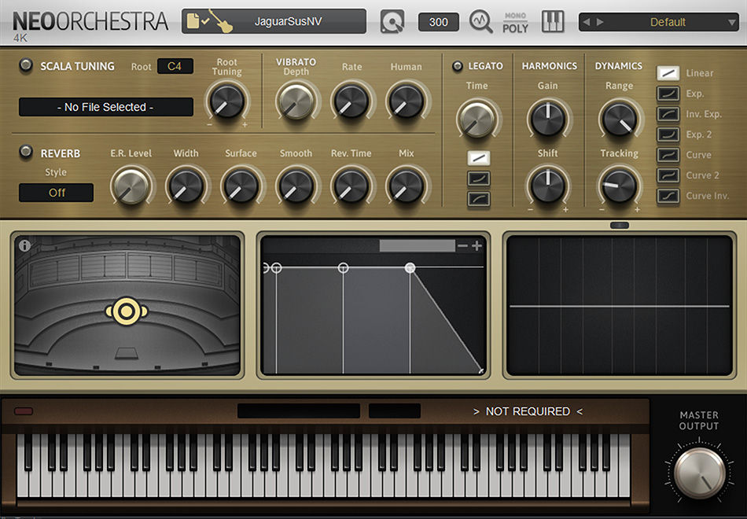
Task: Click the envelope minus button
Action: [462, 246]
